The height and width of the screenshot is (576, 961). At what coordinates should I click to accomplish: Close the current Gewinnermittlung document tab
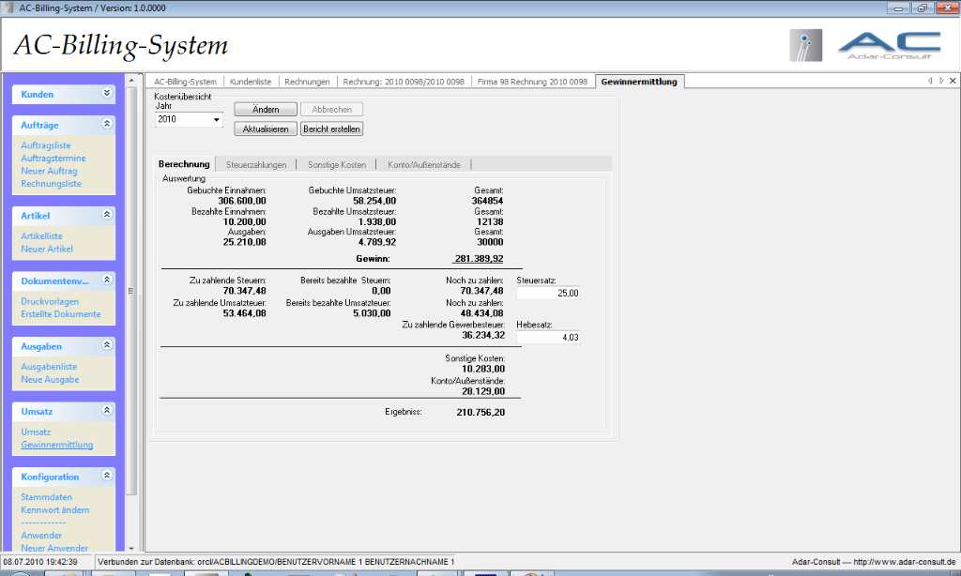point(953,81)
